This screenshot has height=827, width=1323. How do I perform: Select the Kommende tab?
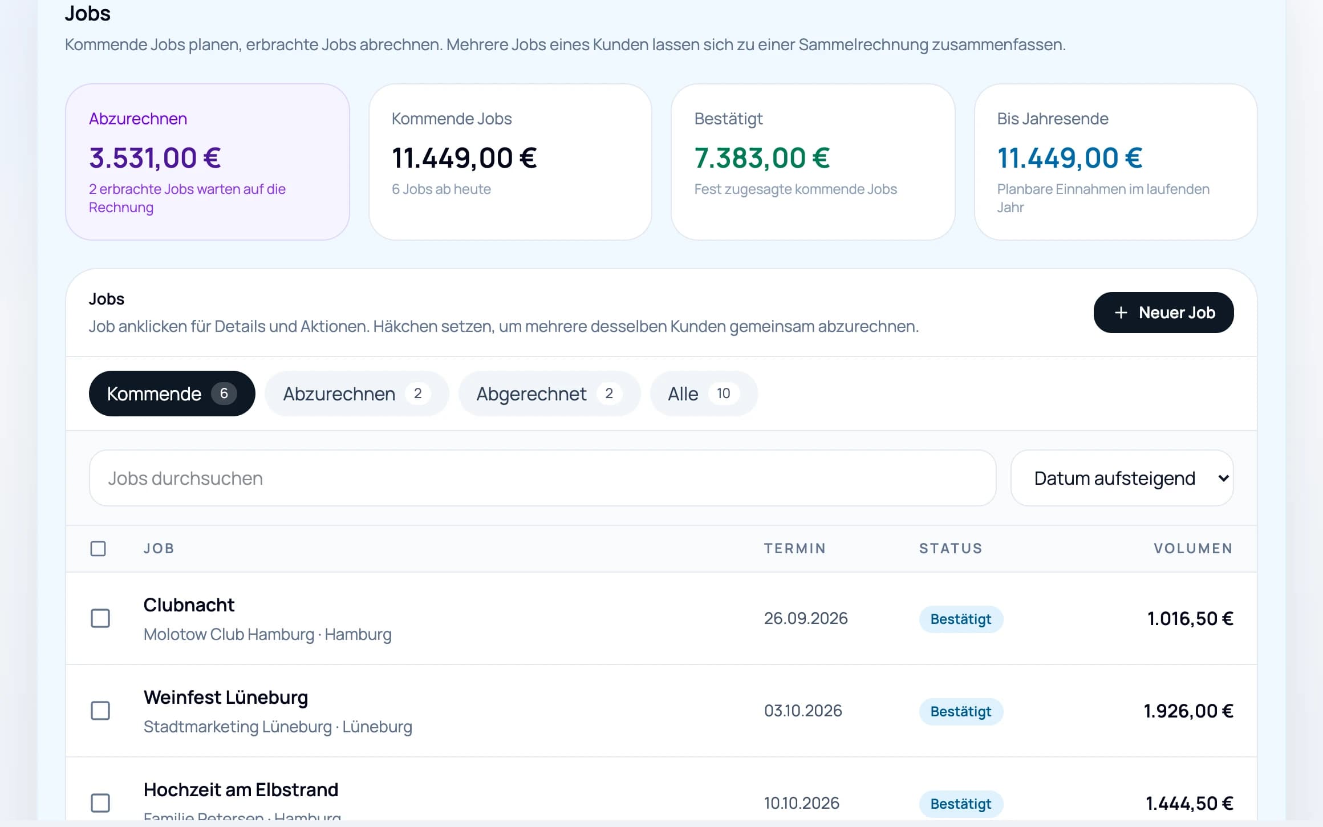[172, 394]
